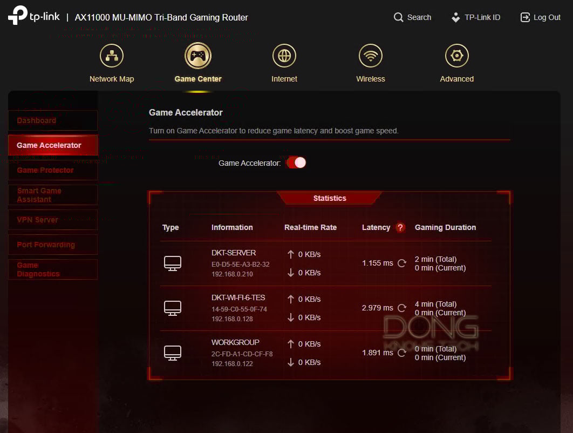The width and height of the screenshot is (573, 433).
Task: Open Smart Game Assistant in the sidebar
Action: coord(53,195)
